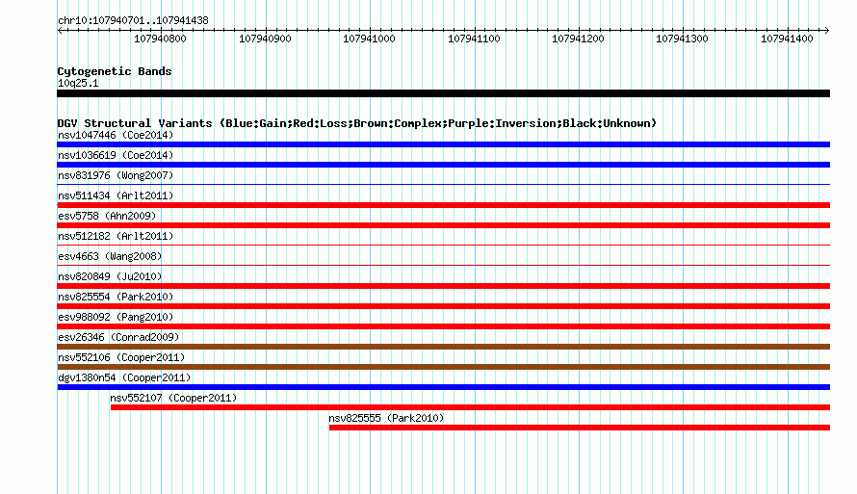Select the nsv1036619 (Coe2014) label
Image resolution: width=857 pixels, height=494 pixels.
tap(116, 155)
